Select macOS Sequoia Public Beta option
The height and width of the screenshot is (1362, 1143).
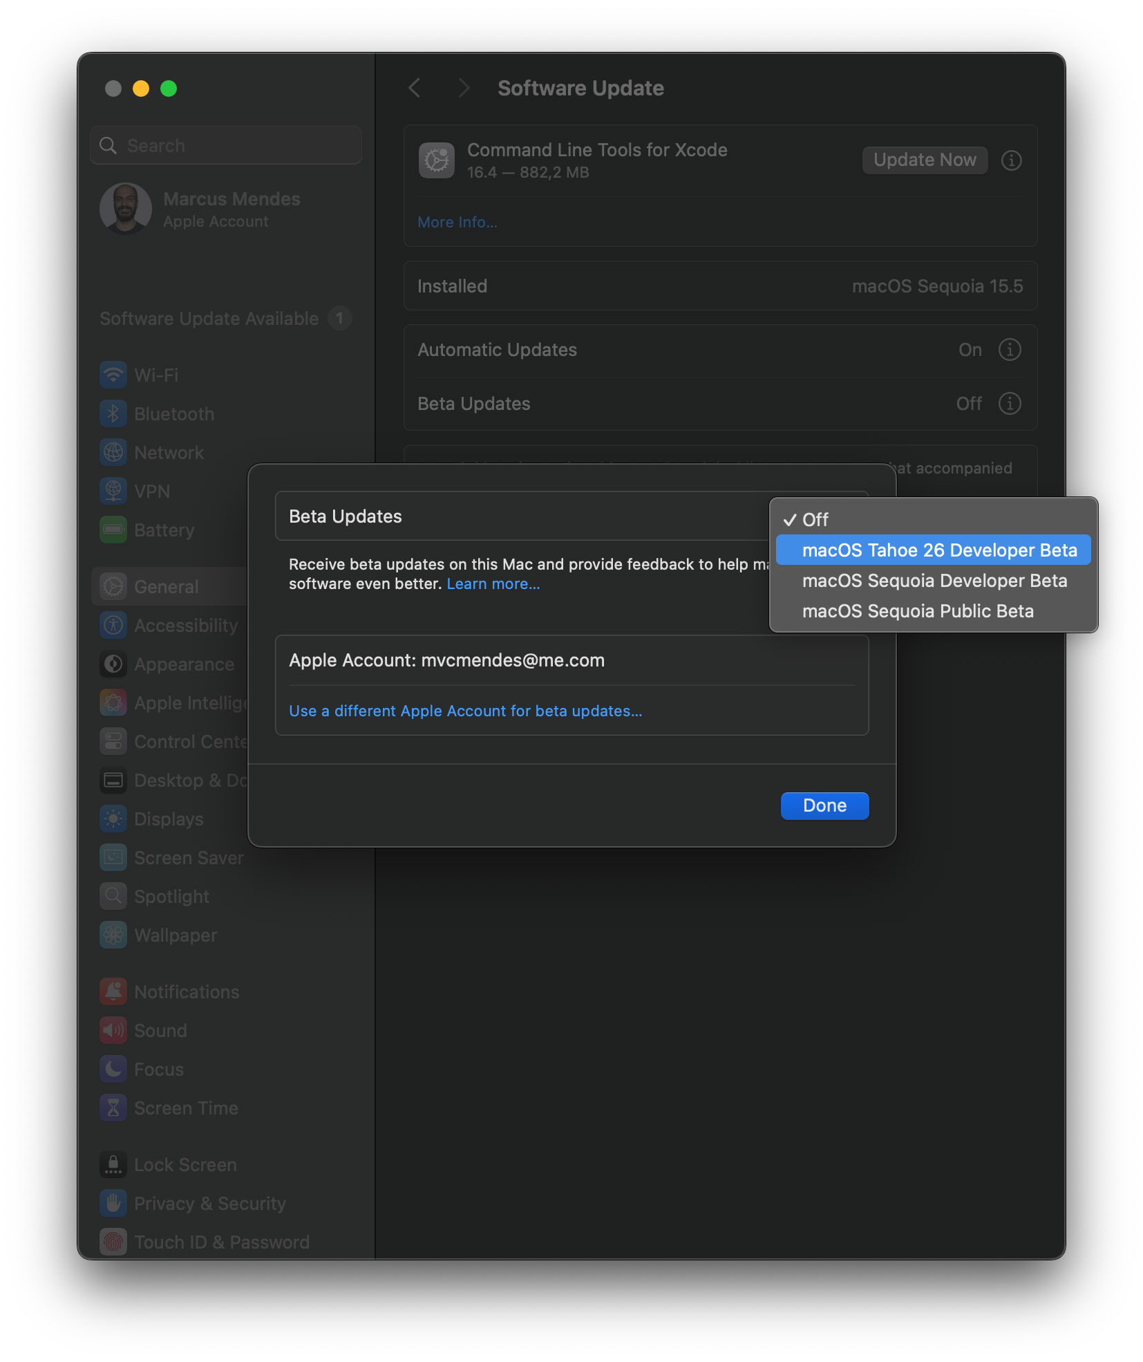(918, 610)
